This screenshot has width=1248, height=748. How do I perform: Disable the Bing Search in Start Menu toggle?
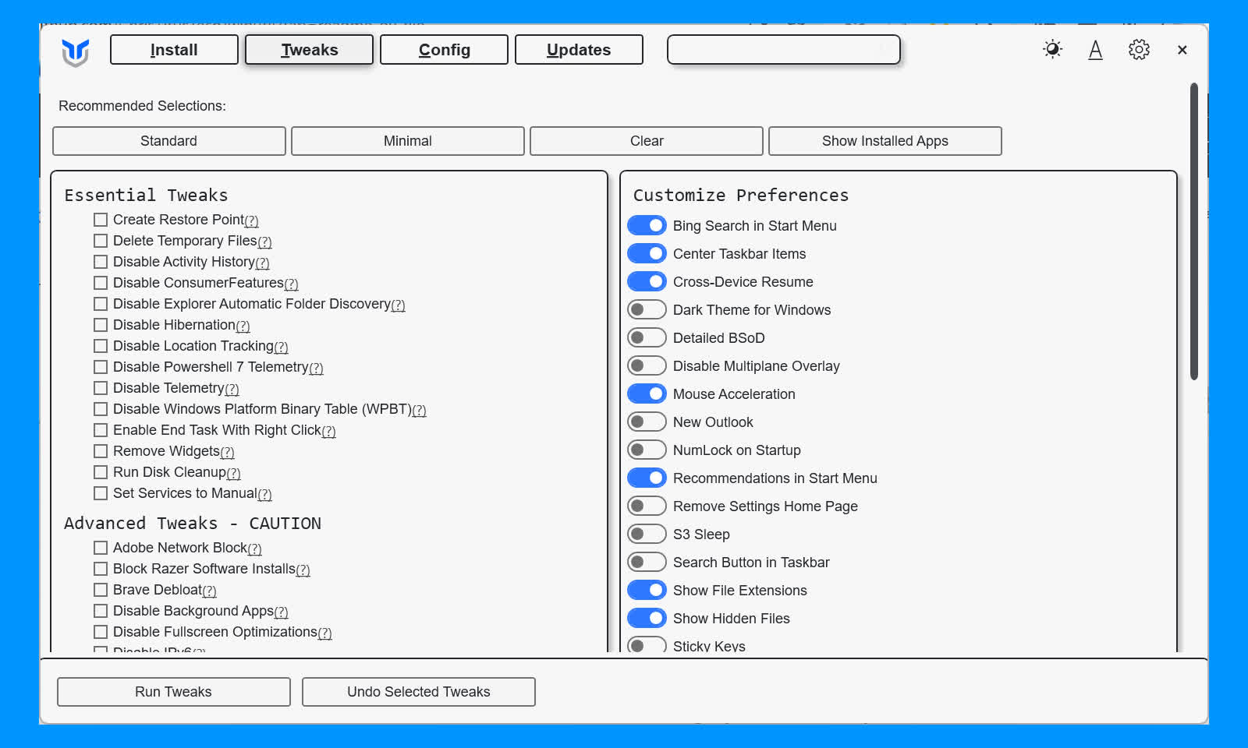point(647,226)
